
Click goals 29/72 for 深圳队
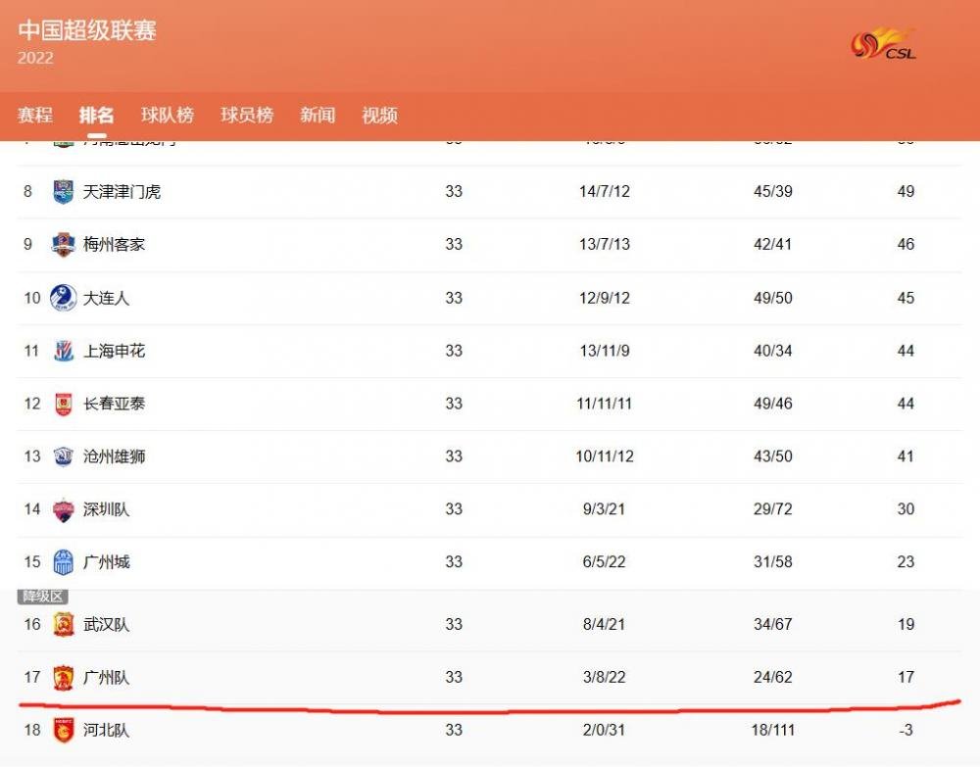click(773, 509)
